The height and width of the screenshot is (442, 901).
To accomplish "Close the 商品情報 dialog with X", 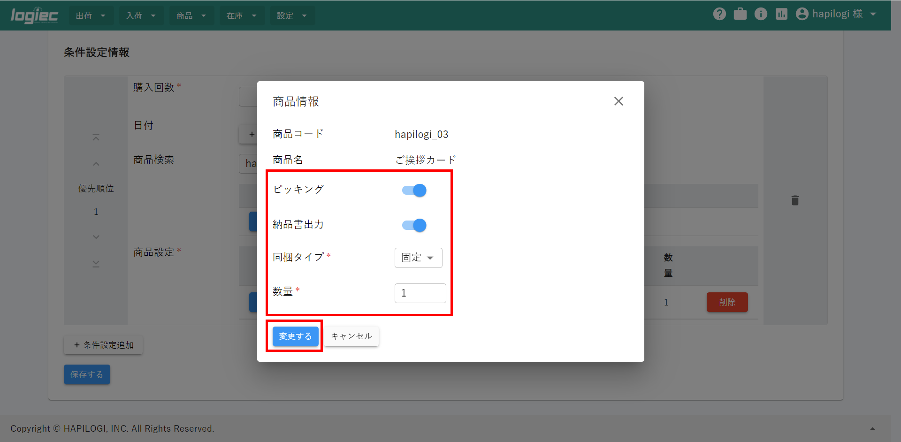I will tap(618, 101).
